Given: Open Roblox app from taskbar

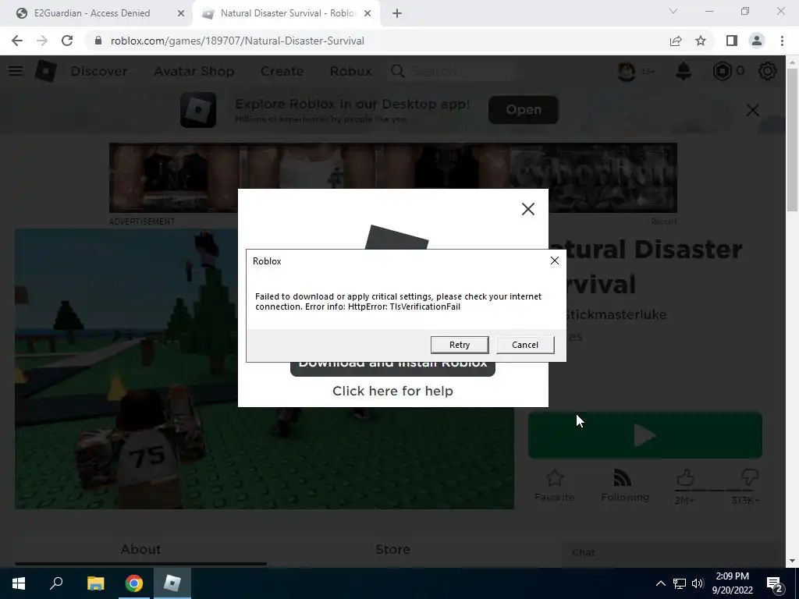Looking at the screenshot, I should pyautogui.click(x=172, y=583).
